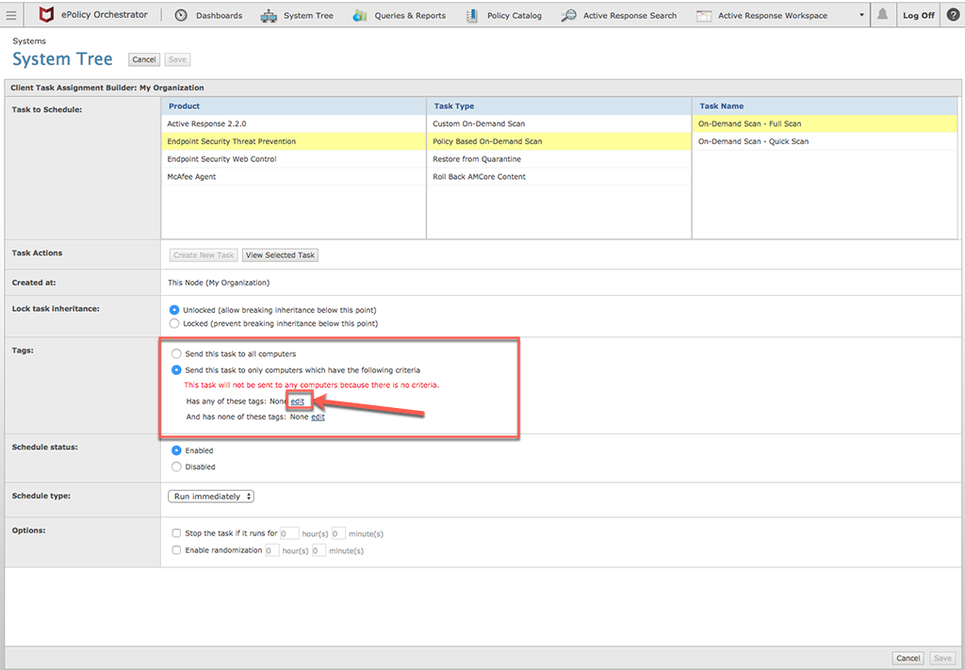965x670 pixels.
Task: Open Active Response Workspace menu item
Action: tap(773, 15)
